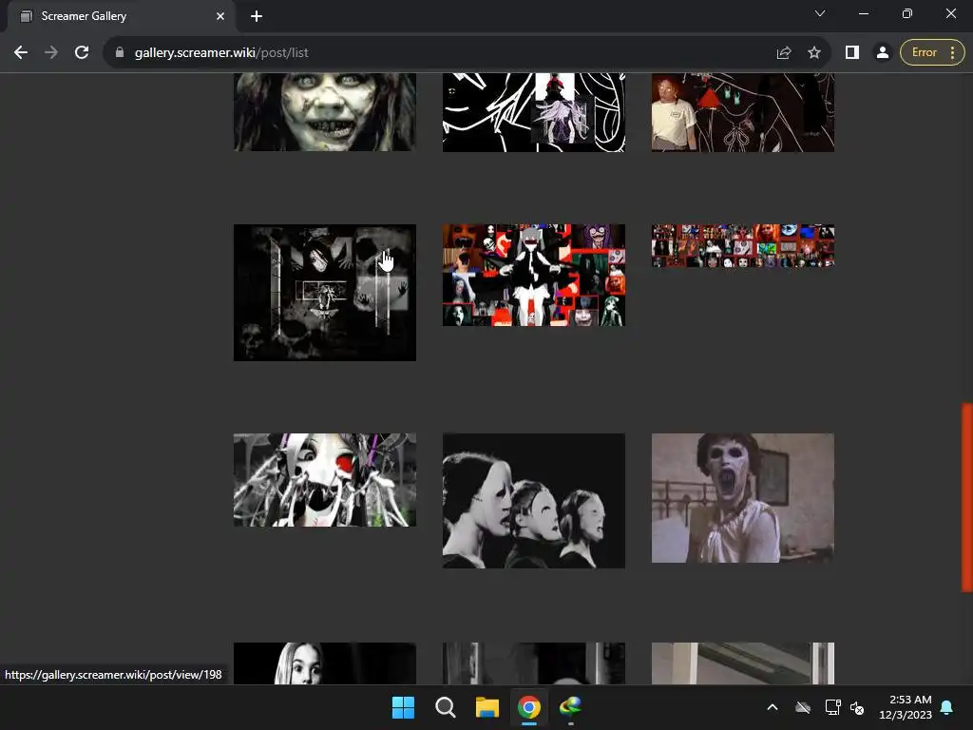Open the Windows Start menu
This screenshot has height=730, width=973.
(403, 707)
